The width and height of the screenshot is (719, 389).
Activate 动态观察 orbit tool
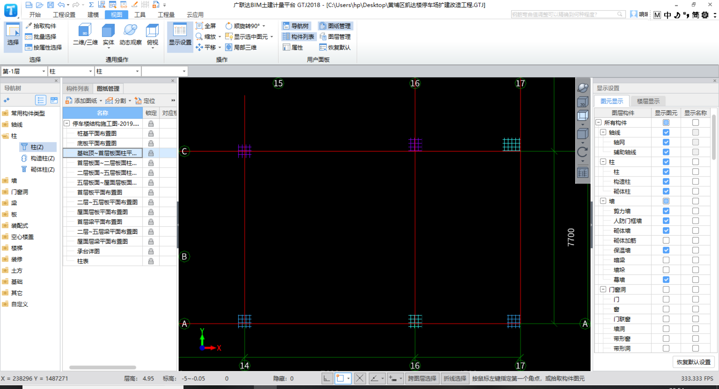130,35
